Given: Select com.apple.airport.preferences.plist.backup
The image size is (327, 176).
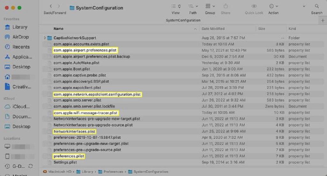Looking at the screenshot, I should pos(92,56).
